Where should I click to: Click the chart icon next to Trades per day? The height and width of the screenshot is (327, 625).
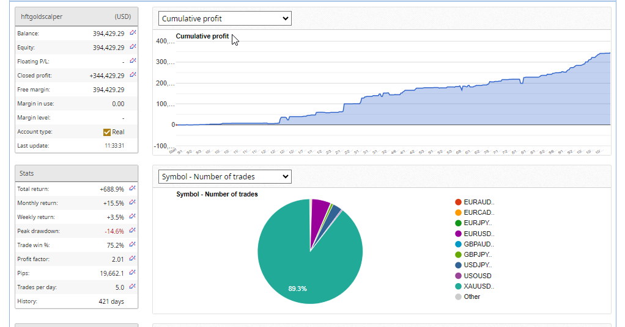click(x=133, y=287)
